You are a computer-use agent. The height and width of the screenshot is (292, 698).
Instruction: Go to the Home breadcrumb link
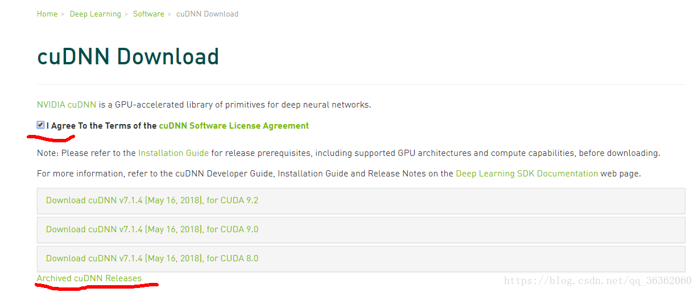click(x=47, y=14)
